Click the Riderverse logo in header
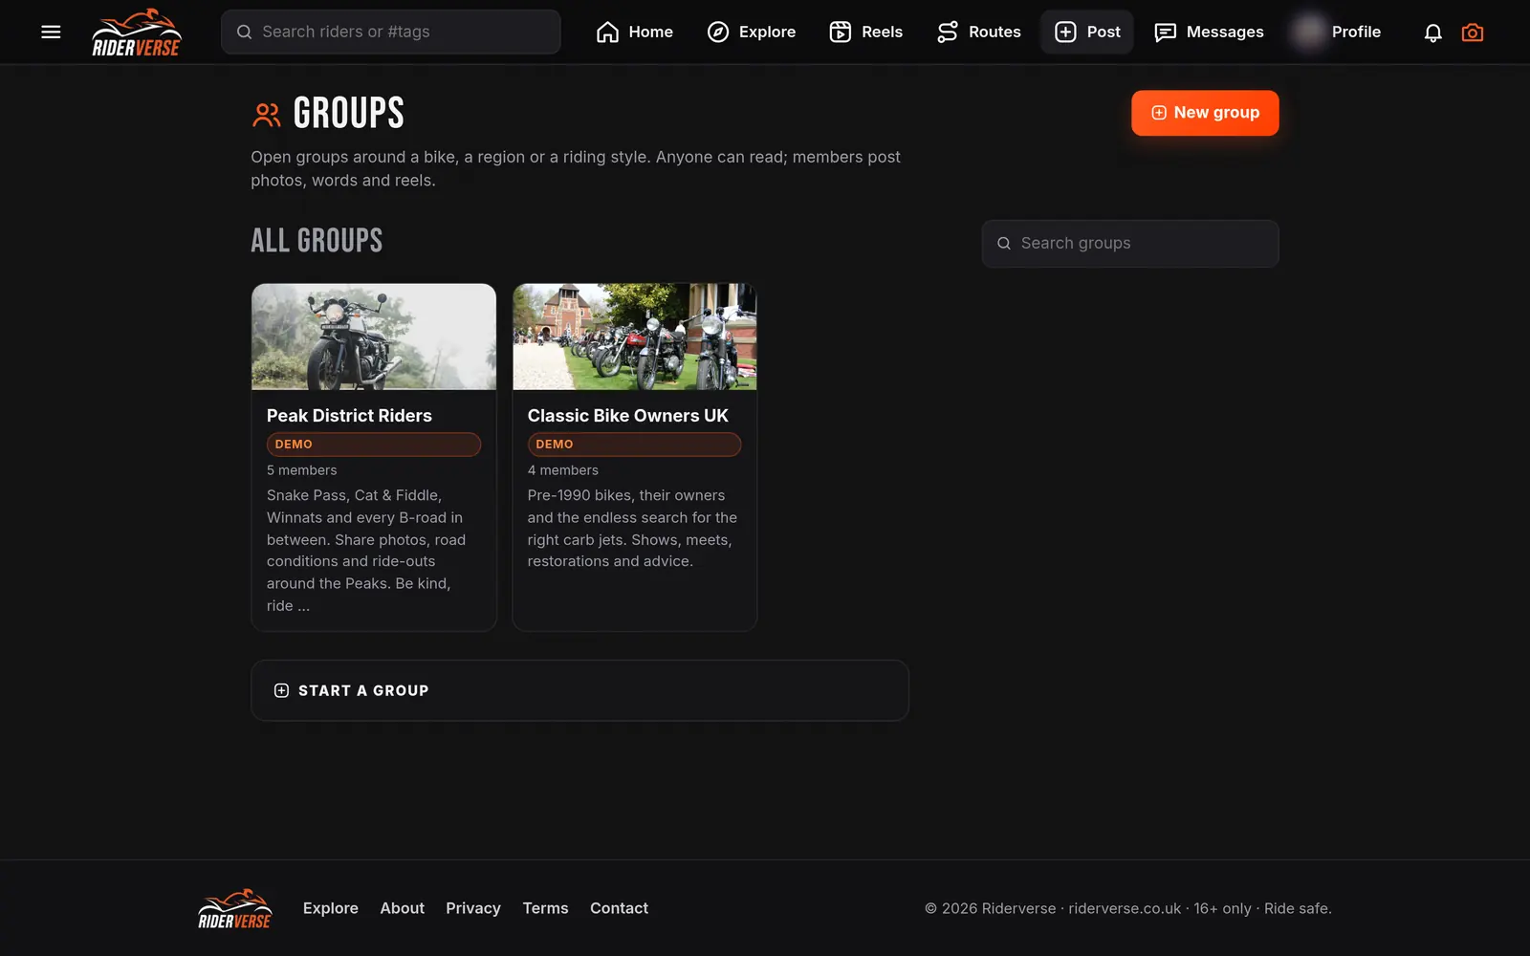This screenshot has height=956, width=1530. click(136, 33)
